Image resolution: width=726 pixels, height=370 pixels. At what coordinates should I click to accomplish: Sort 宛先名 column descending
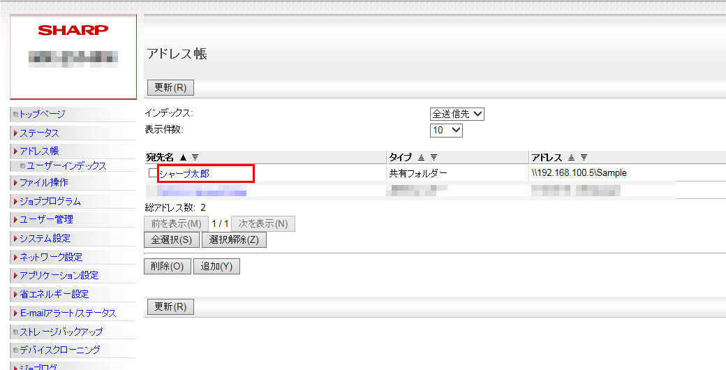(195, 157)
